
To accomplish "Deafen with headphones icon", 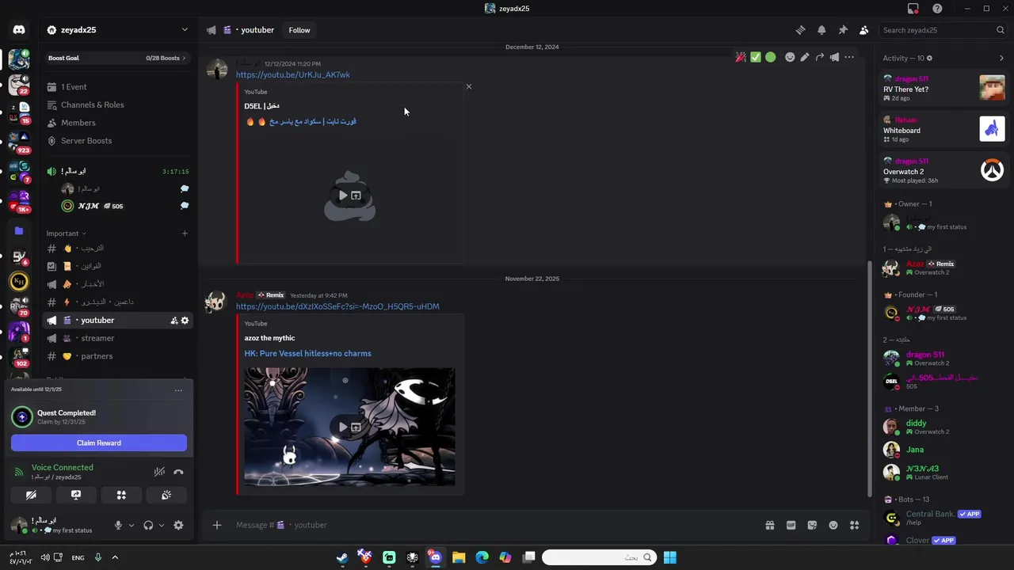I will [x=148, y=525].
